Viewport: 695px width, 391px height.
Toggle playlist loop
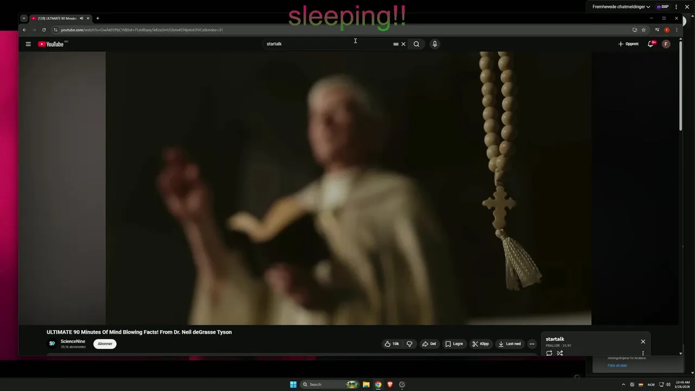(549, 353)
